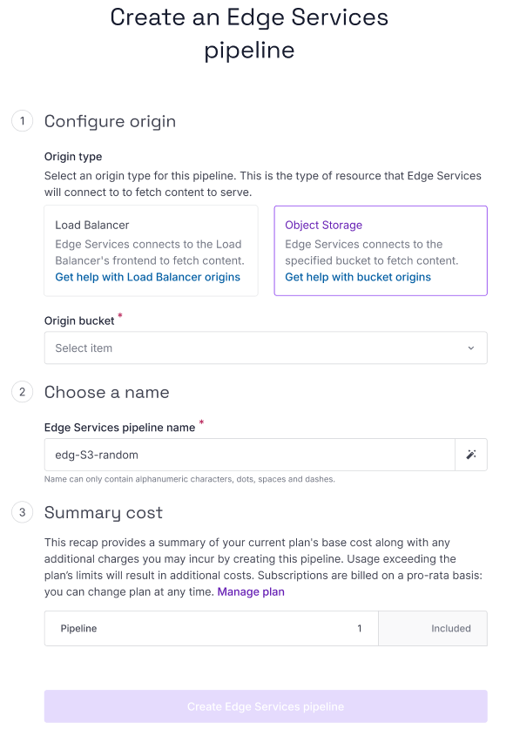This screenshot has height=736, width=513.
Task: Click the magic wand to generate random name
Action: [x=471, y=454]
